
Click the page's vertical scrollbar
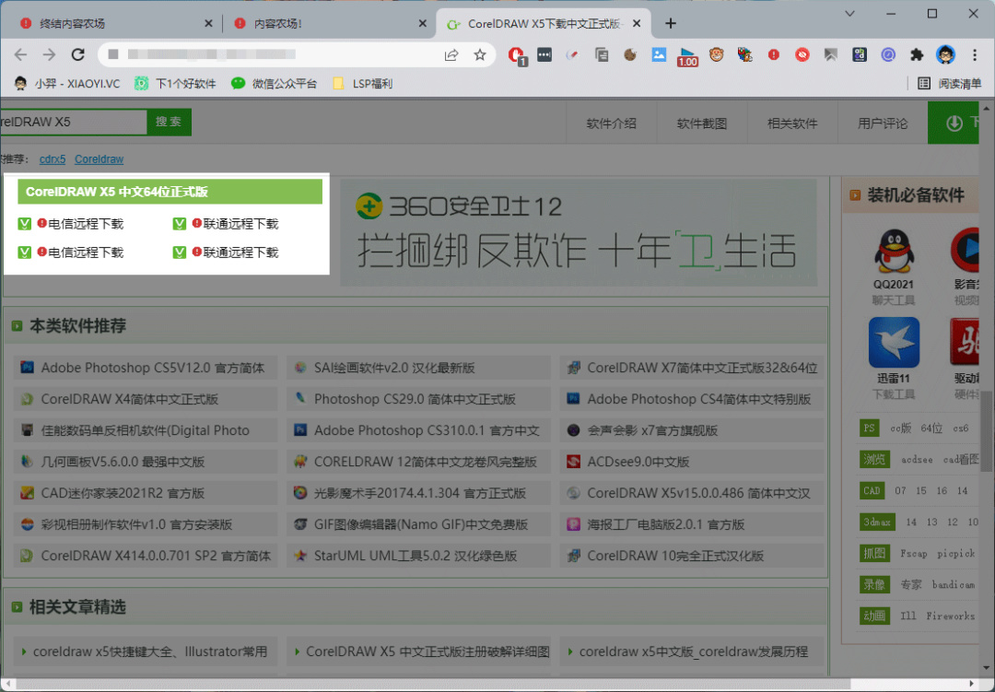[x=988, y=432]
